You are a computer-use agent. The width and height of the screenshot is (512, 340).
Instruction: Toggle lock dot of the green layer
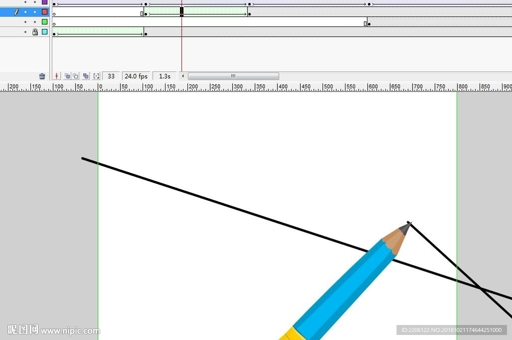click(35, 22)
